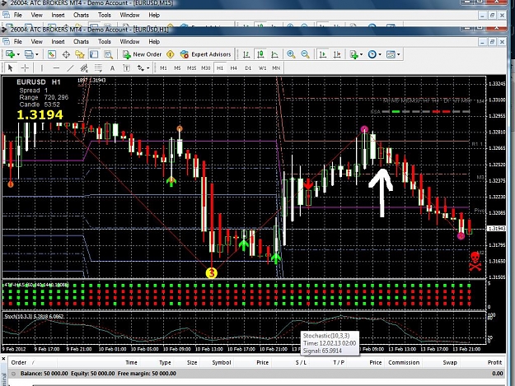Screen dimensions: 515x386
Task: Click the 1.31943 current price label
Action: click(x=496, y=228)
